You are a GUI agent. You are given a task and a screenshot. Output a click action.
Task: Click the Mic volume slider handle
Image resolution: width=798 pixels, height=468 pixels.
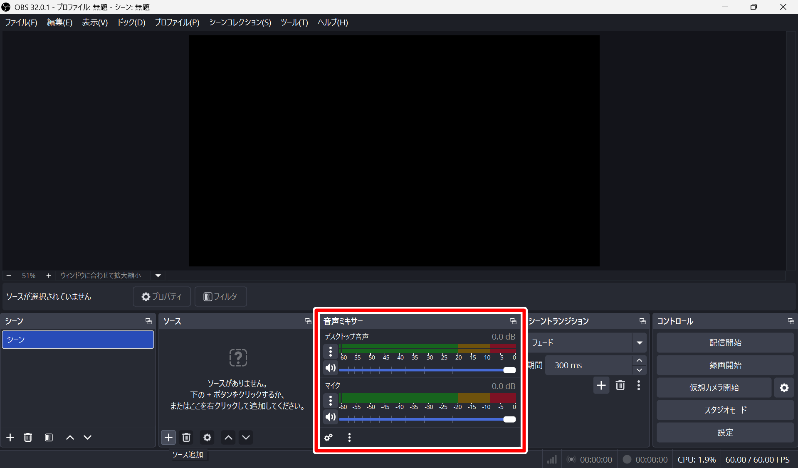[x=509, y=419]
